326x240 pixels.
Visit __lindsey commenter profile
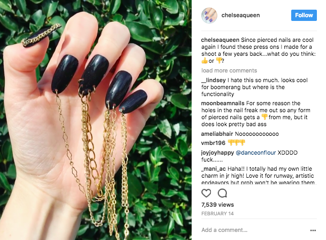point(213,80)
